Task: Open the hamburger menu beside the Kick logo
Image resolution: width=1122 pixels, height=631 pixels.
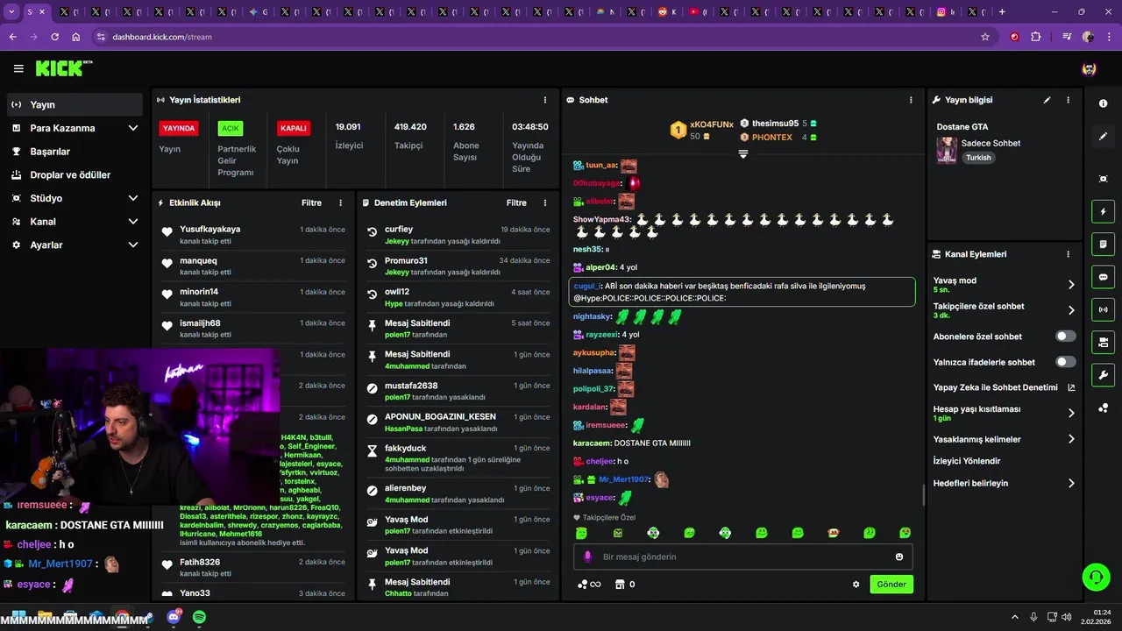Action: pyautogui.click(x=18, y=68)
